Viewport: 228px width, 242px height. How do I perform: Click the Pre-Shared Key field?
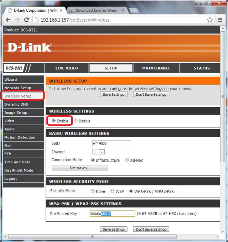coord(112,214)
